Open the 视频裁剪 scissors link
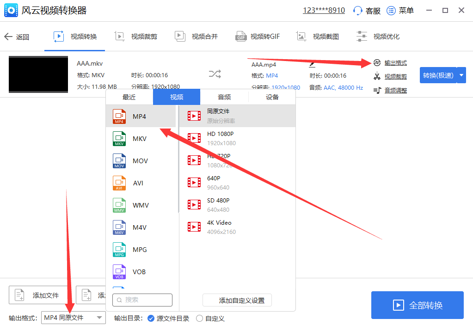The image size is (473, 331). click(395, 77)
